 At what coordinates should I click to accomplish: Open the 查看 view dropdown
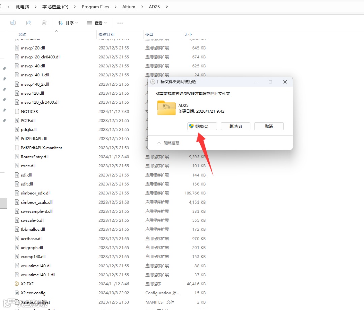click(97, 23)
